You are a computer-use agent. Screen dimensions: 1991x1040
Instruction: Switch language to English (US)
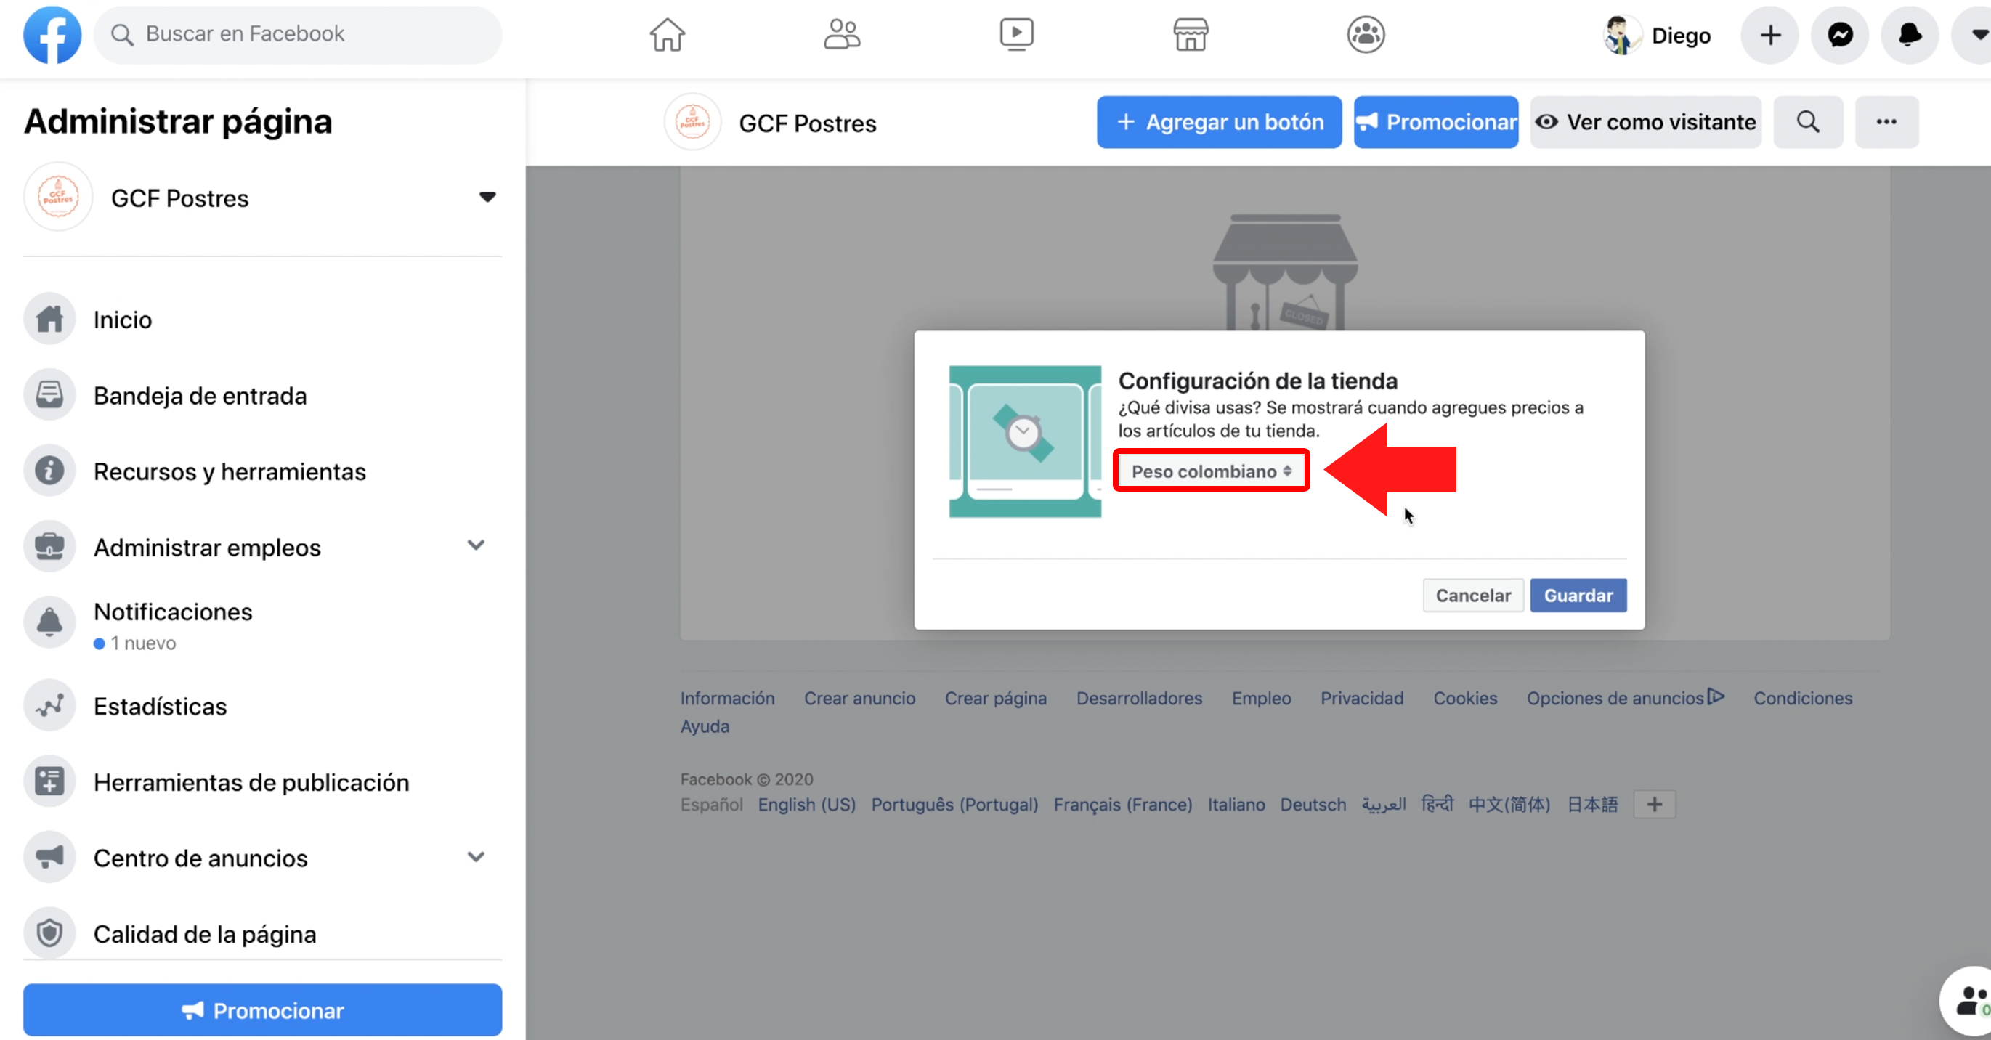click(x=806, y=805)
